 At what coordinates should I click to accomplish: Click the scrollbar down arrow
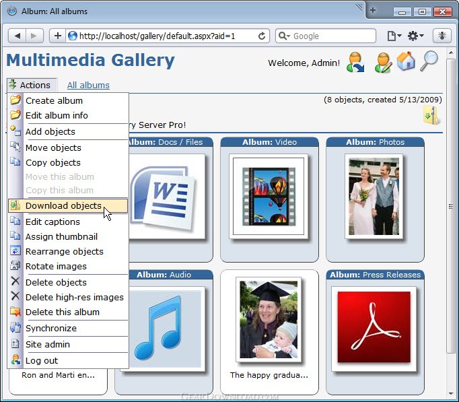[x=451, y=393]
